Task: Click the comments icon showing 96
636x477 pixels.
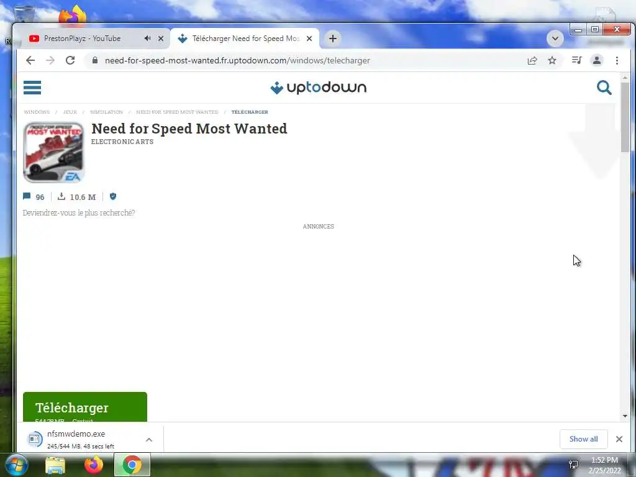Action: pos(27,196)
